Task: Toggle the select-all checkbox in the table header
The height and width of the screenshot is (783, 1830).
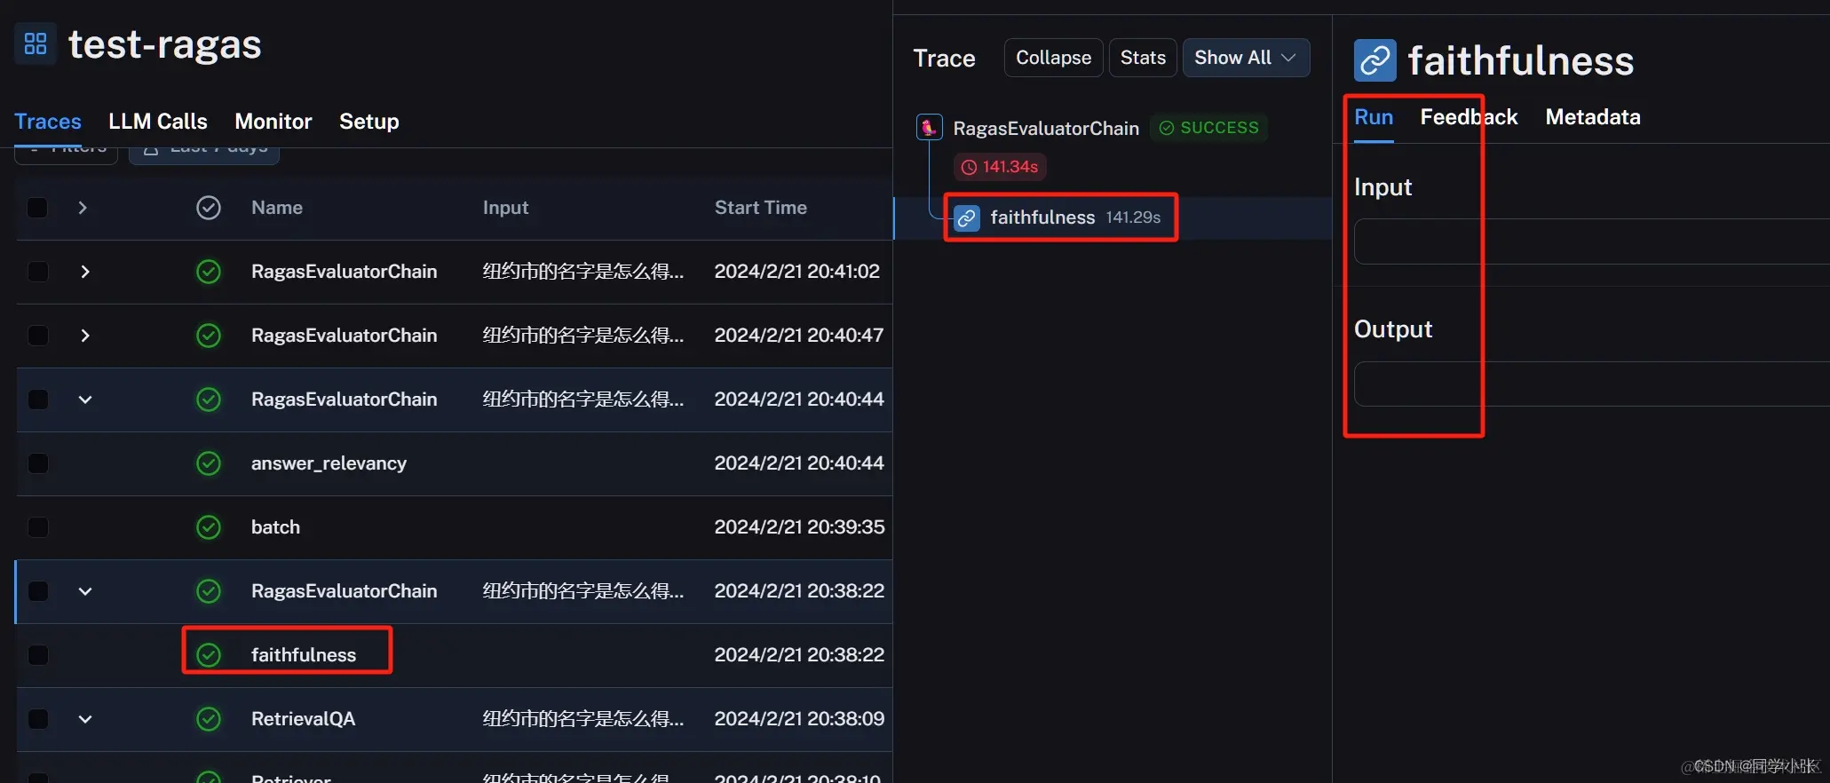Action: pyautogui.click(x=37, y=208)
